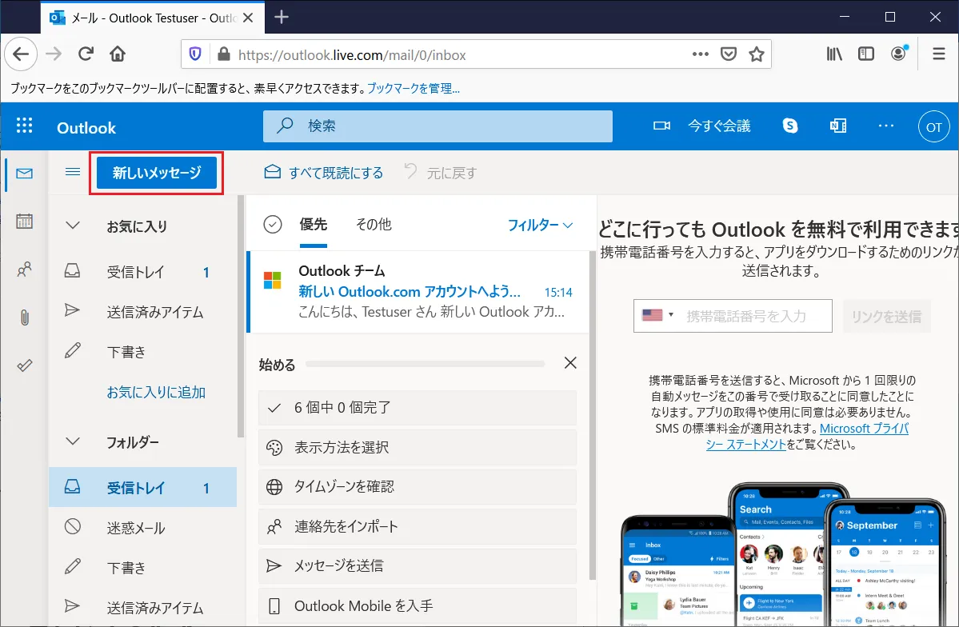Open 下書き under フォルダー
This screenshot has width=959, height=627.
(142, 568)
